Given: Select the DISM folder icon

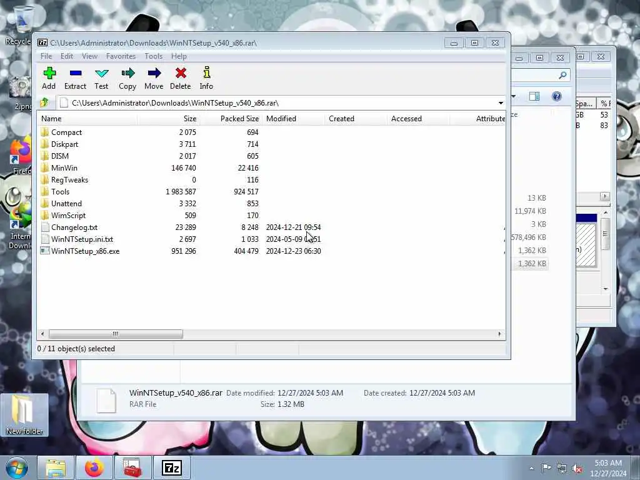Looking at the screenshot, I should [45, 156].
